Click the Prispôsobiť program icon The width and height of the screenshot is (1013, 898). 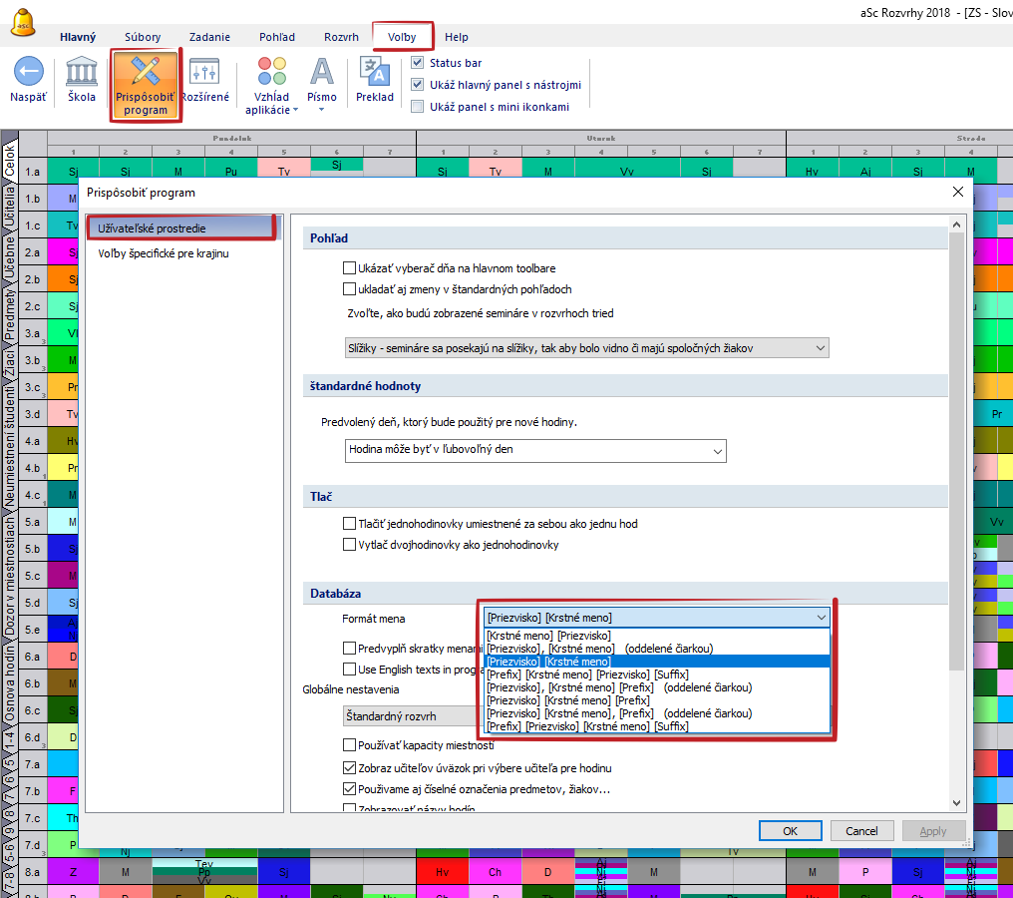[146, 72]
